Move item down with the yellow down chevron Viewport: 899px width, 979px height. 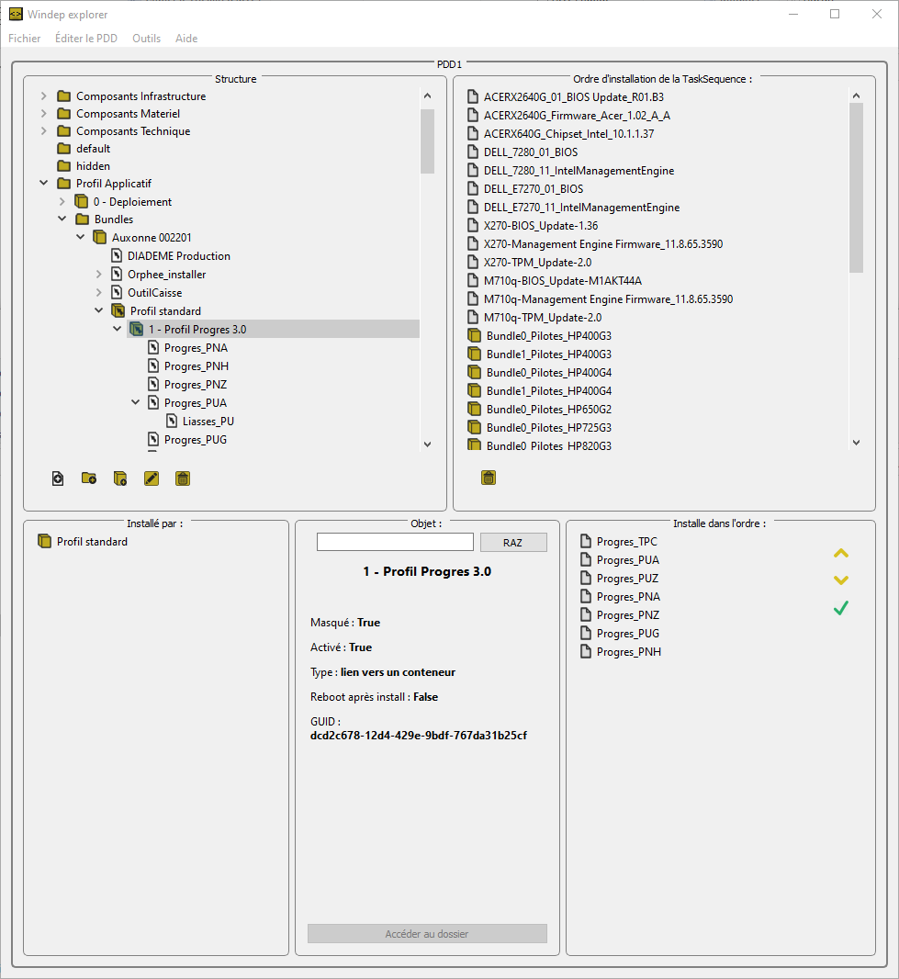pos(841,580)
